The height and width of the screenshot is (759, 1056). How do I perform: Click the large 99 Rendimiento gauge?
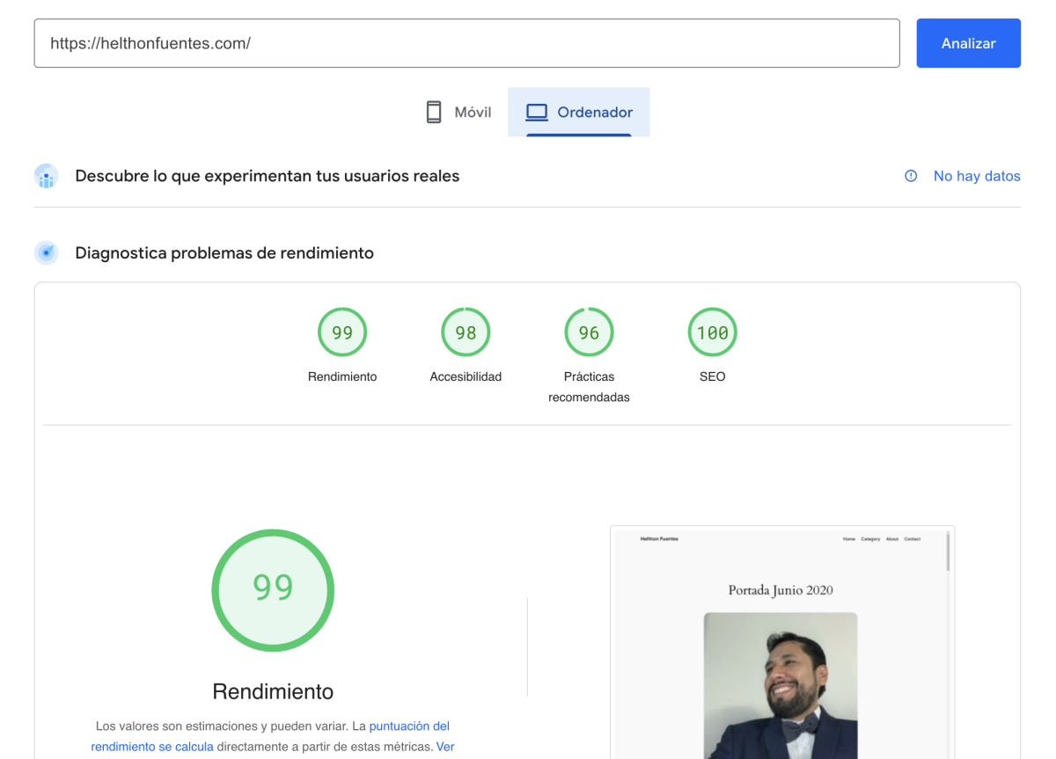tap(273, 590)
